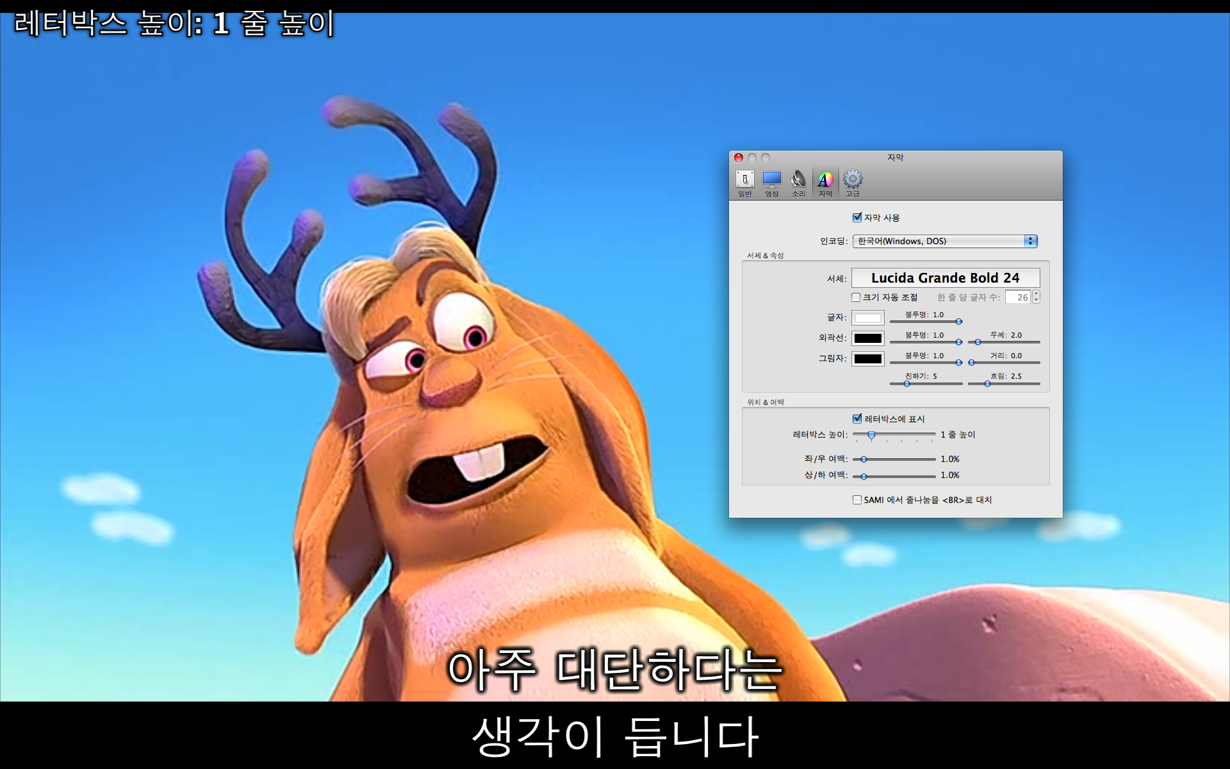Click the Lucida Grande Bold 24 font button
This screenshot has height=769, width=1230.
(x=946, y=277)
